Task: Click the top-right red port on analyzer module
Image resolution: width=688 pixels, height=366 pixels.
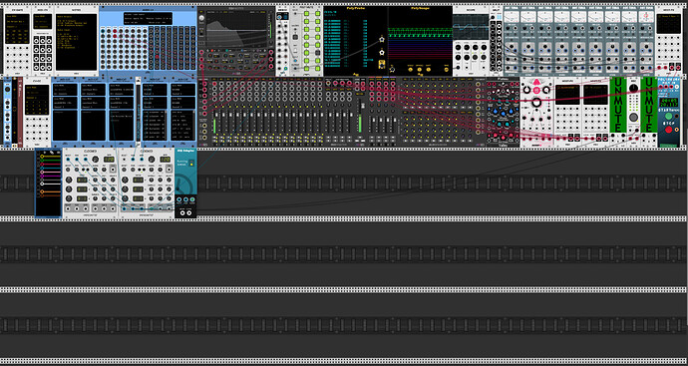Action: point(271,52)
